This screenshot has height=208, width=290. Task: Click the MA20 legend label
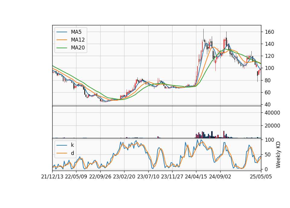tap(78, 48)
